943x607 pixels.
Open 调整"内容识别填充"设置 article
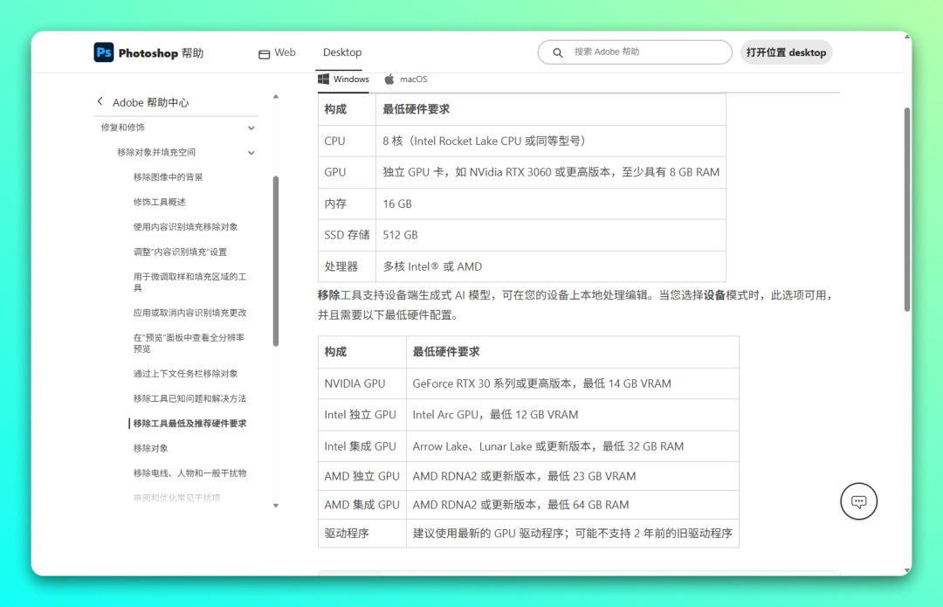tap(180, 252)
